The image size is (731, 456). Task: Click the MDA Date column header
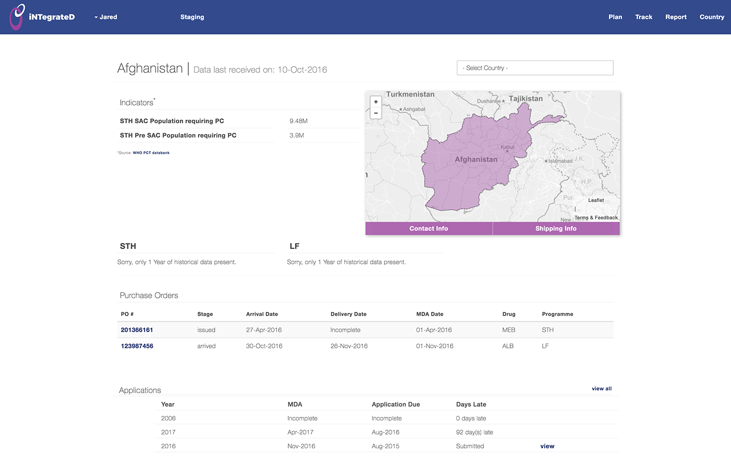(429, 314)
